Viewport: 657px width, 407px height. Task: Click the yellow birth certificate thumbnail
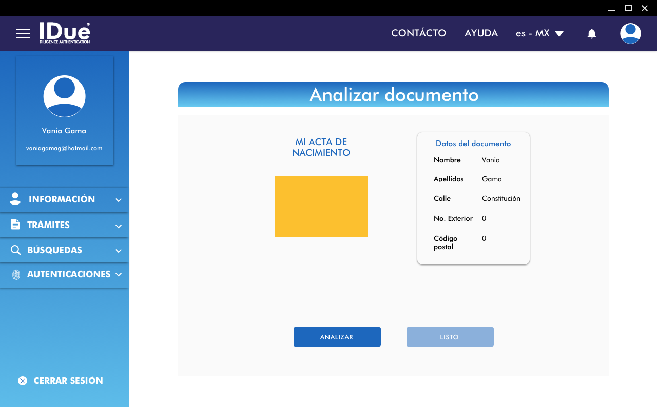coord(321,207)
